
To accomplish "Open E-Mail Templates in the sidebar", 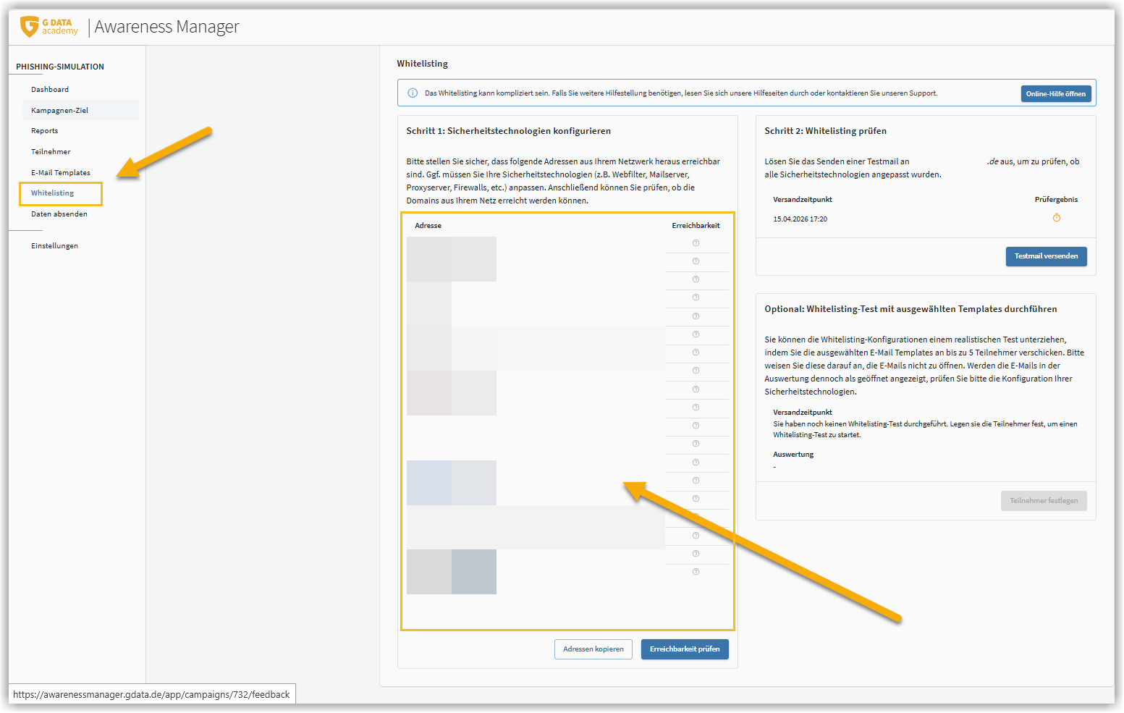I will point(61,173).
